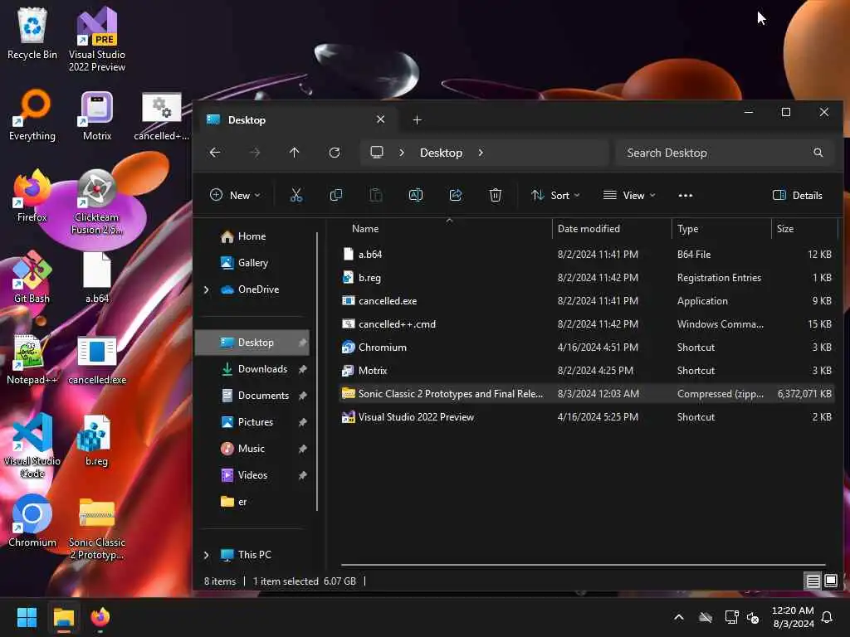This screenshot has height=637, width=850.
Task: Select Sonic Classic zip on desktop
Action: click(x=97, y=528)
